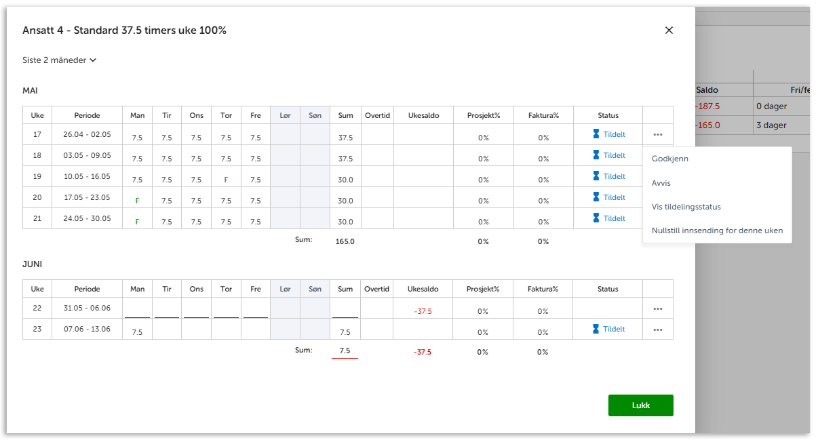Expand the 'Siste 2 måneder' period dropdown
Screen dimensions: 818x440
click(60, 60)
